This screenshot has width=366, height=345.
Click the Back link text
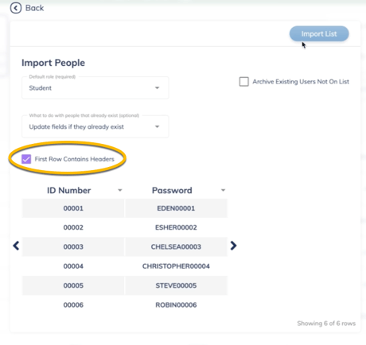pos(34,8)
